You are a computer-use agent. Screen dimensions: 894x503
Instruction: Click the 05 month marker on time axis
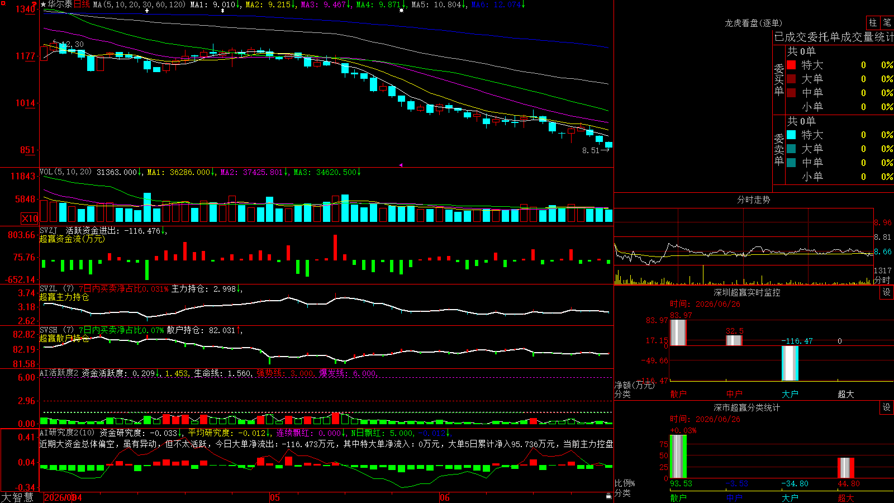click(274, 497)
